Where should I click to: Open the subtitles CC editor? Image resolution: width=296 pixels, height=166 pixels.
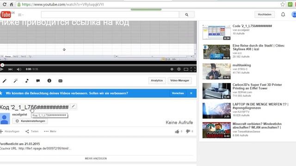(61, 81)
